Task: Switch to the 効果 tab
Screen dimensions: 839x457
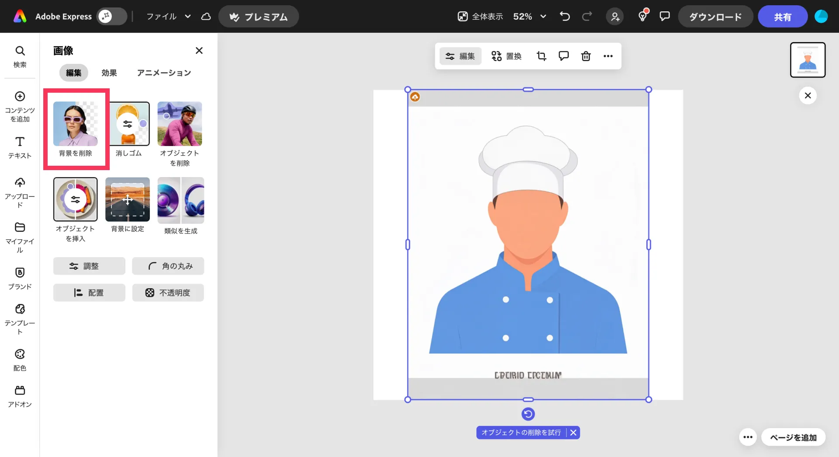Action: click(109, 73)
